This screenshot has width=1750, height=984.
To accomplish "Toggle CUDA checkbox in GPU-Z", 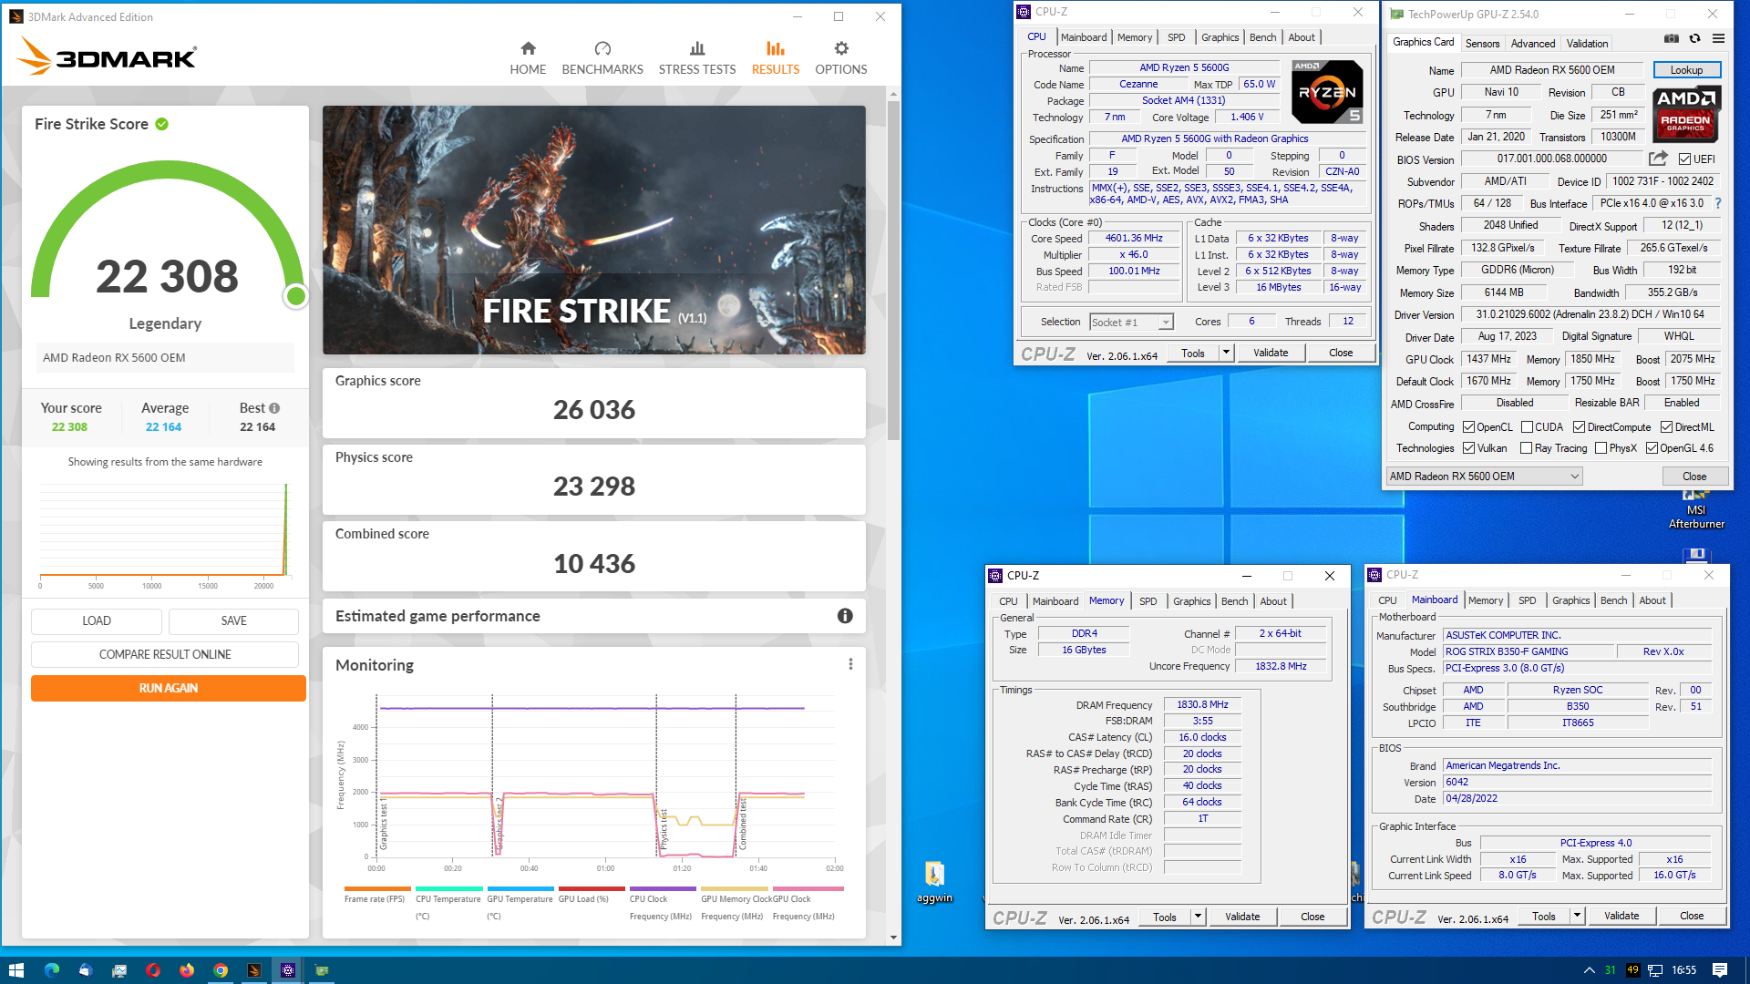I will [x=1527, y=427].
